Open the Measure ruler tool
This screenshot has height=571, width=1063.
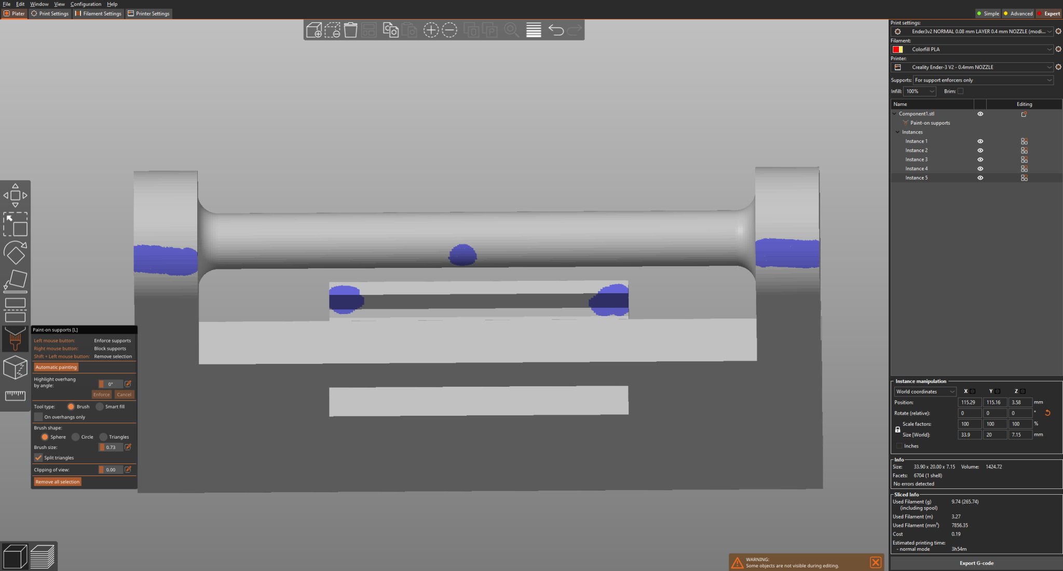pos(15,396)
